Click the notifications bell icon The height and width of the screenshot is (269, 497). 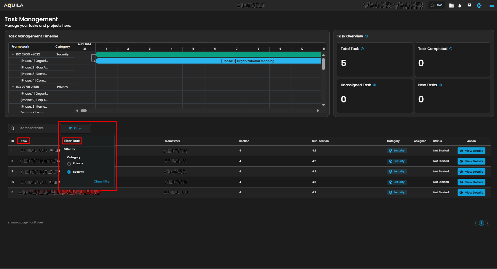tap(460, 6)
